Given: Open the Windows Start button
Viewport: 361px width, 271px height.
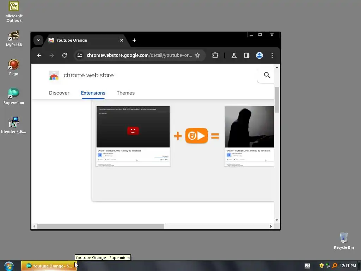Looking at the screenshot, I should point(9,266).
